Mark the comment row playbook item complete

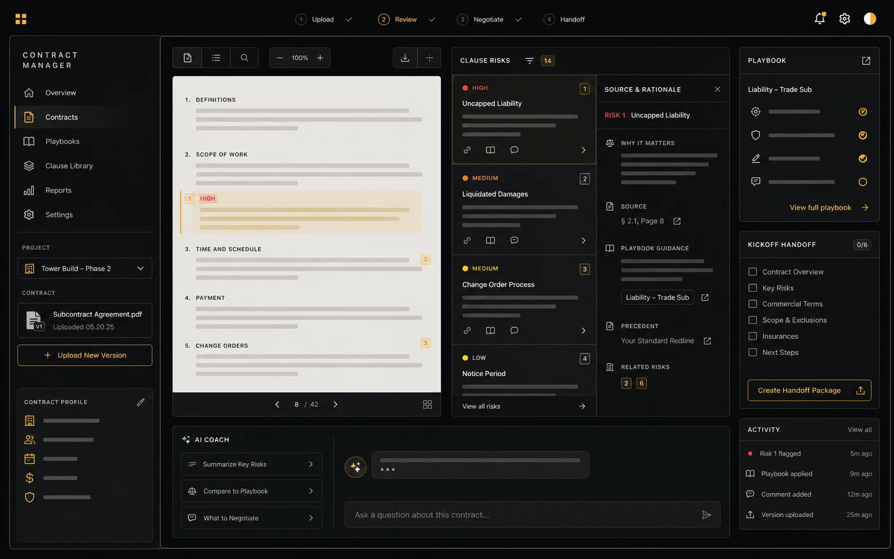862,182
